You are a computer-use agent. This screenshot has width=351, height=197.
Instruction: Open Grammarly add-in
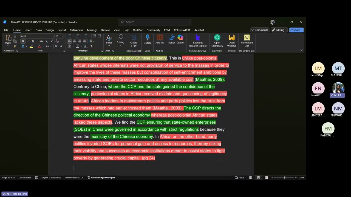pos(217,41)
